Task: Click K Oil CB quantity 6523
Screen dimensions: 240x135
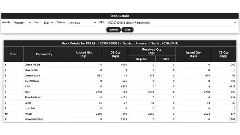Action: coord(232,87)
